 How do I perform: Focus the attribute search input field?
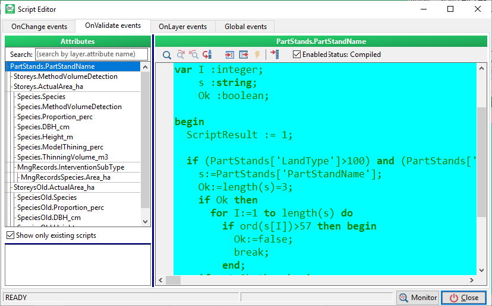pos(92,54)
